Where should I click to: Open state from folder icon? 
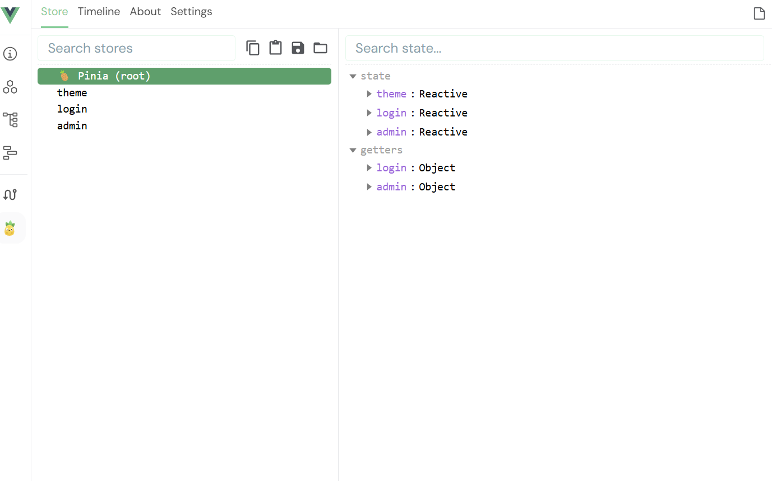tap(320, 48)
